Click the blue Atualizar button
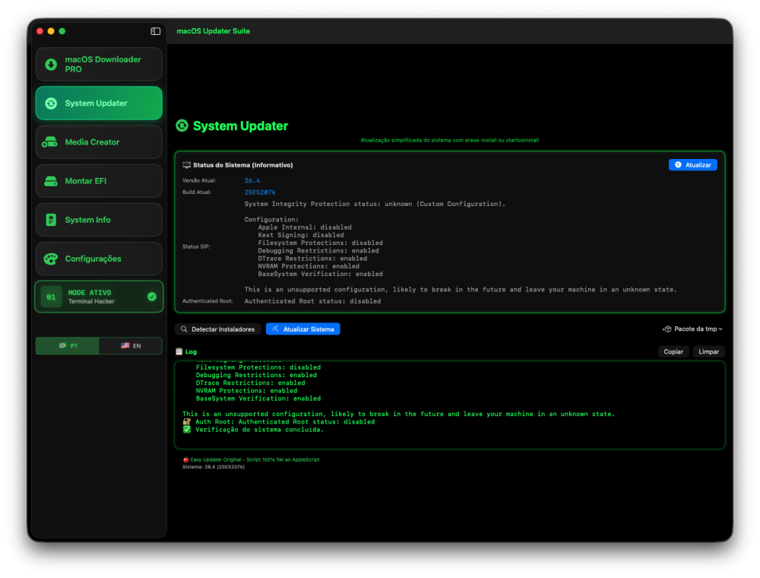This screenshot has height=578, width=760. [692, 165]
